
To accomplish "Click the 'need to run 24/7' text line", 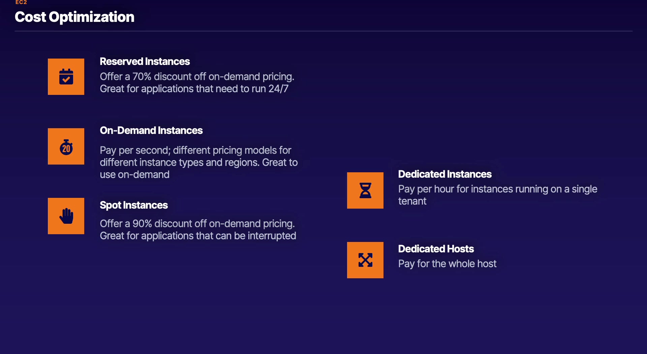I will pos(194,89).
